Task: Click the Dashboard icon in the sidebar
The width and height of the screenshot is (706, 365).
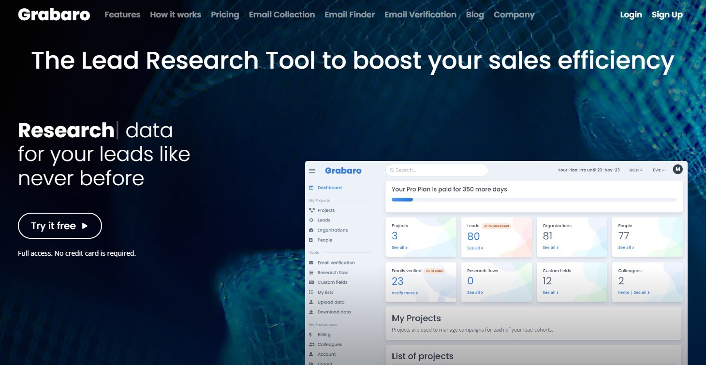Action: click(311, 188)
